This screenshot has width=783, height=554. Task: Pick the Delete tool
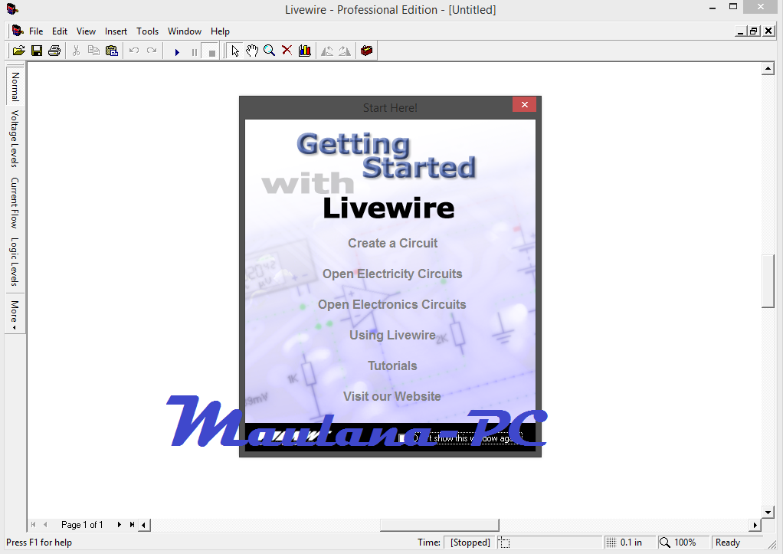tap(287, 51)
